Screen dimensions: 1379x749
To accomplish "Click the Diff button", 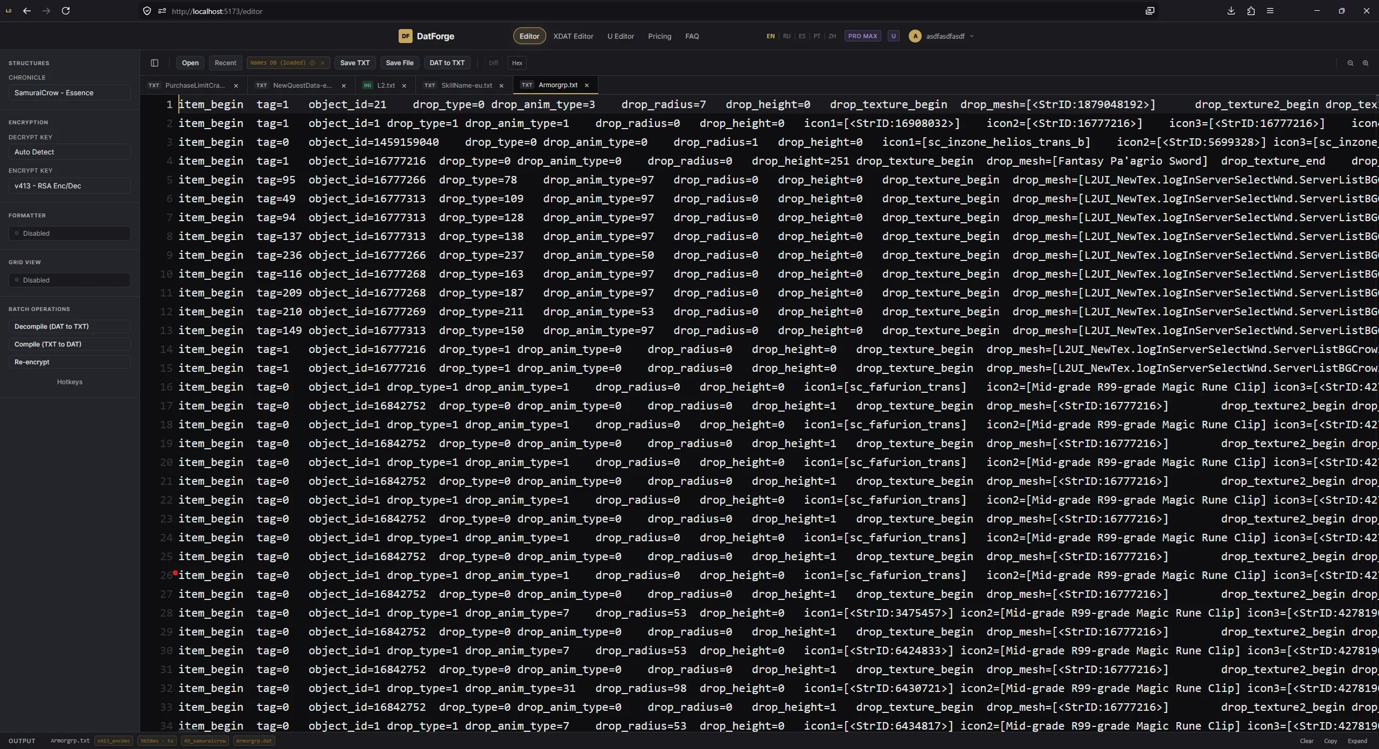I will 493,63.
